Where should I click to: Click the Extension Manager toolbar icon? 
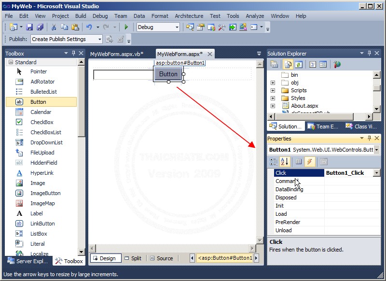click(243, 27)
